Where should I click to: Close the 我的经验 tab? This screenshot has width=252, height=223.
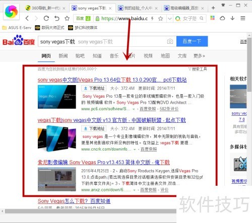[156, 8]
